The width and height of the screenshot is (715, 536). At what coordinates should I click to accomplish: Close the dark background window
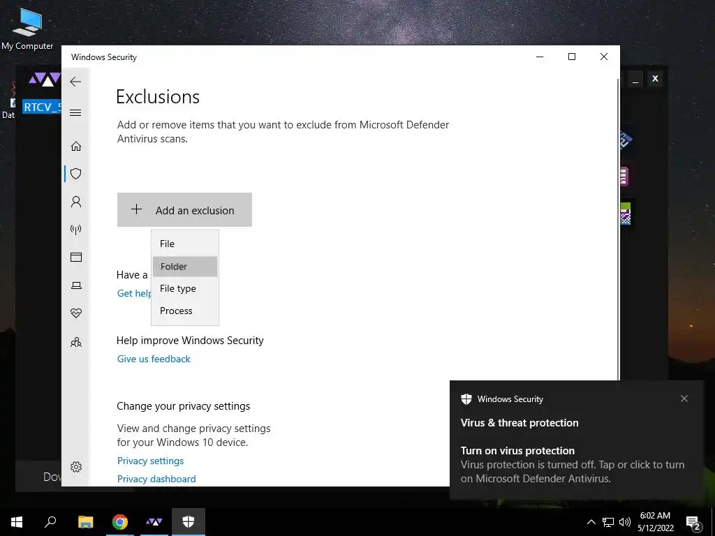[655, 79]
